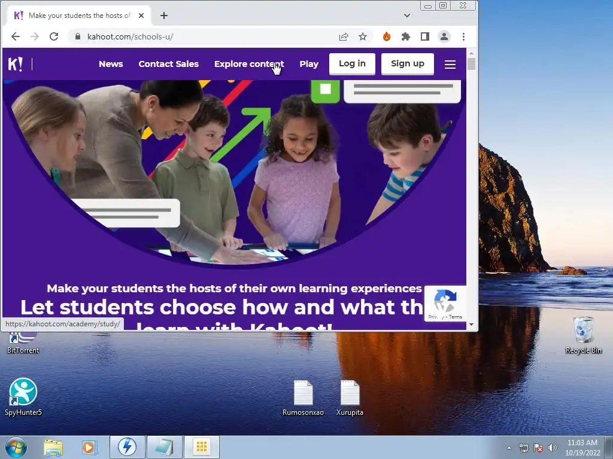
Task: Open a new tab with the plus button
Action: tap(164, 15)
